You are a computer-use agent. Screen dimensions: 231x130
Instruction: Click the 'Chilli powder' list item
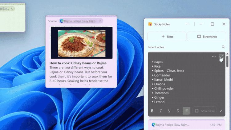164,89
